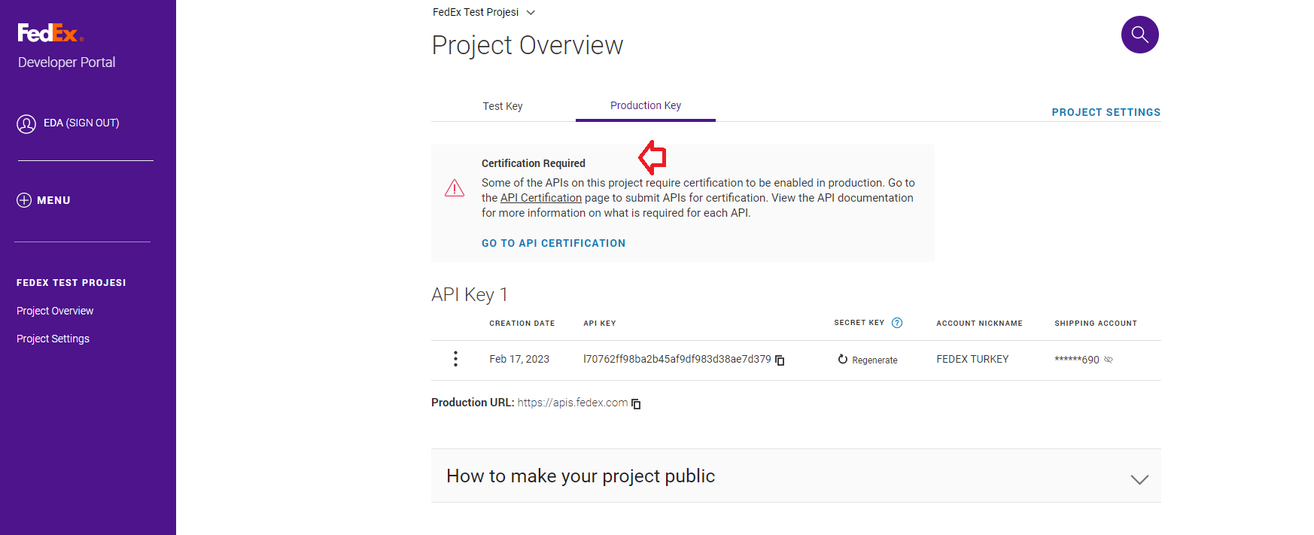Click the user profile icon
The image size is (1314, 535).
pyautogui.click(x=26, y=123)
